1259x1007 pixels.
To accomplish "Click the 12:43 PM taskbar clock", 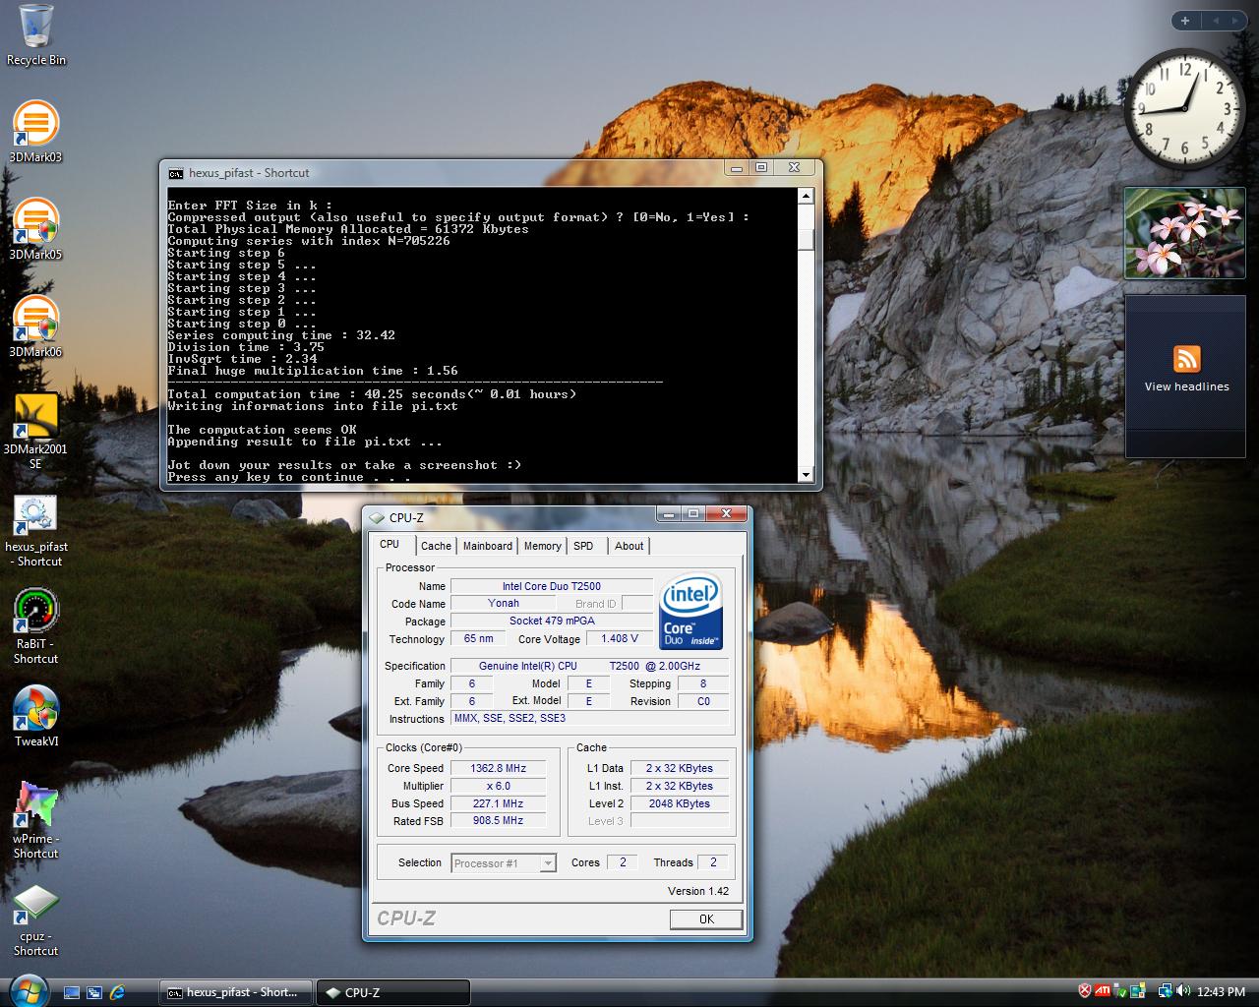I will (x=1223, y=992).
